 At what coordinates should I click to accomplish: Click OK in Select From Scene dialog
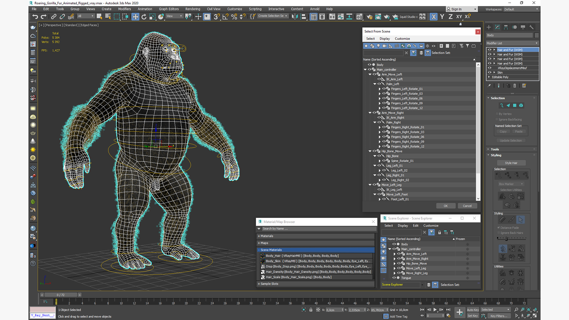(446, 206)
